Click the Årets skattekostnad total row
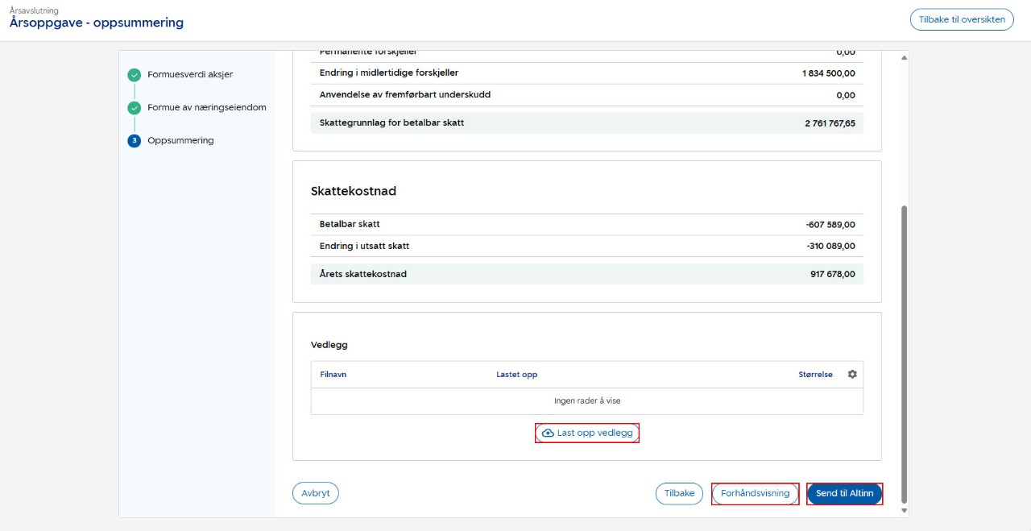This screenshot has height=531, width=1031. coord(586,274)
